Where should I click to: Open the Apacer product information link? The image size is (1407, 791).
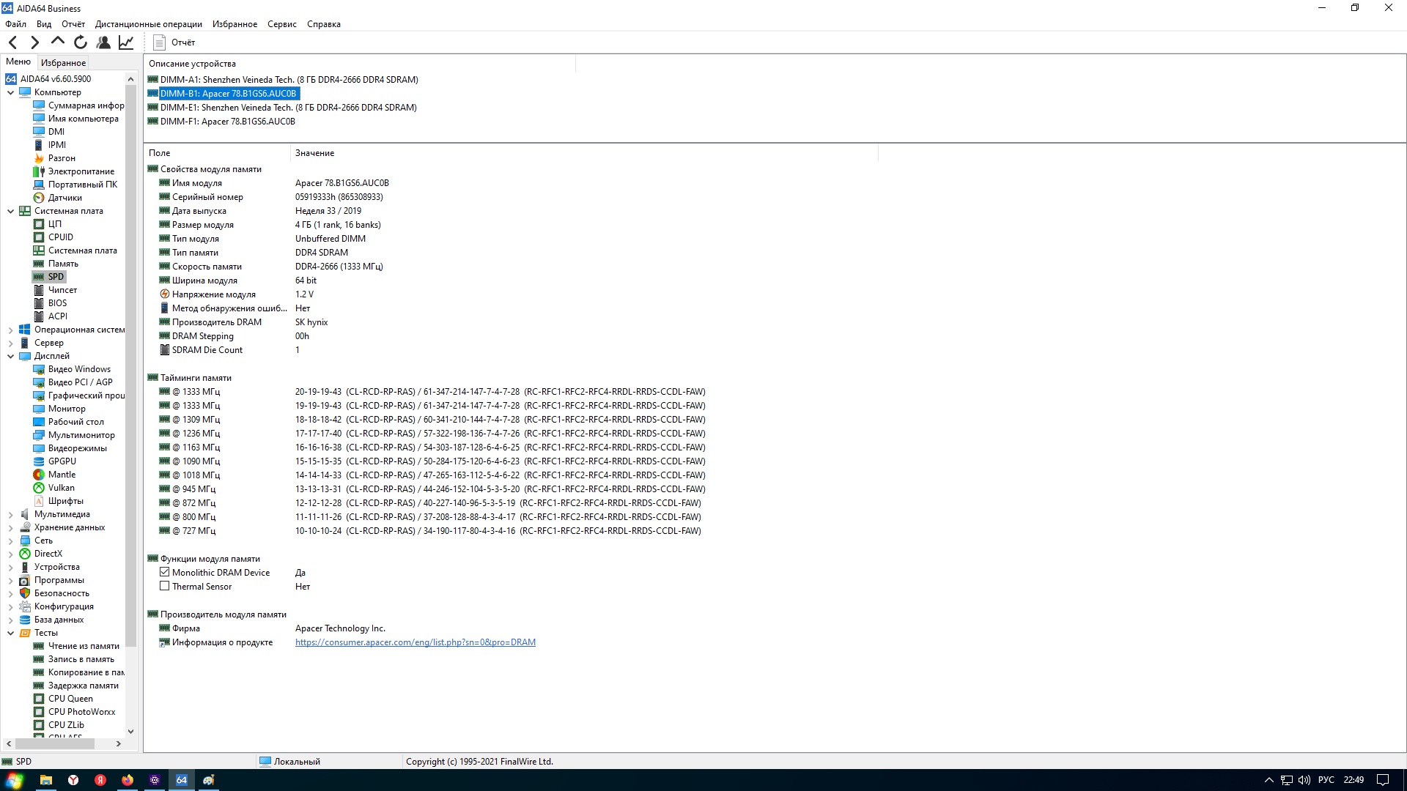[415, 642]
